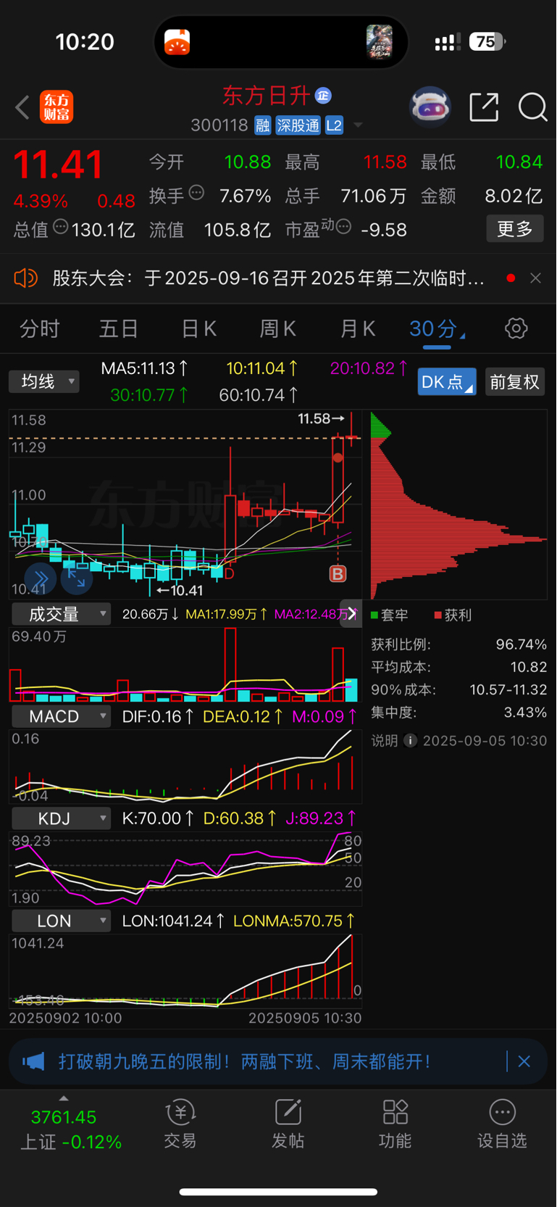This screenshot has height=1207, width=557.
Task: Tap the diagonal arrows fullscreen icon
Action: [77, 578]
